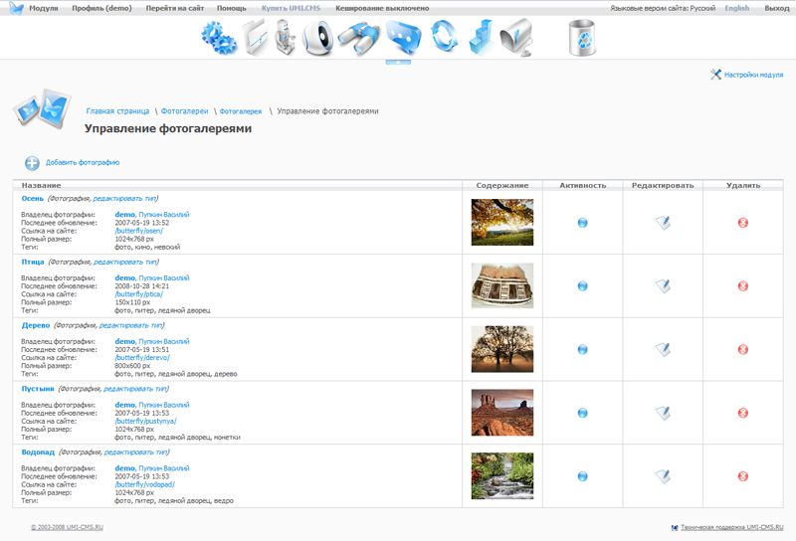Click the UMI.CMS butterfly logo
This screenshot has width=796, height=541.
16,8
